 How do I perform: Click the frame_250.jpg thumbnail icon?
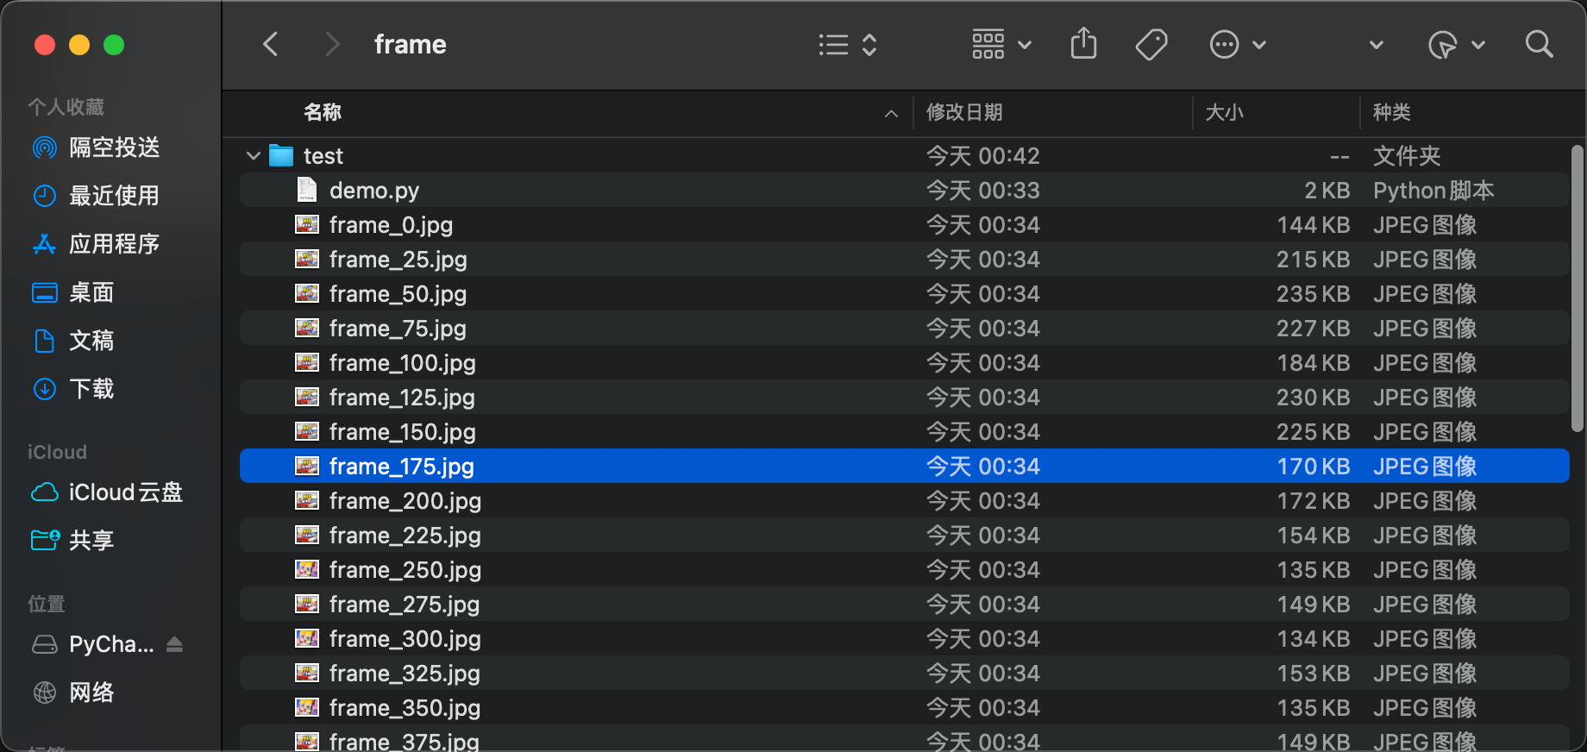point(307,570)
